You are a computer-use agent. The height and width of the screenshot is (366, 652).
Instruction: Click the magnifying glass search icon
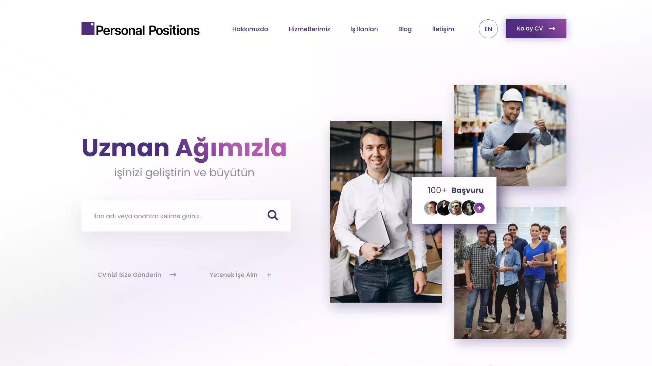[x=273, y=215]
